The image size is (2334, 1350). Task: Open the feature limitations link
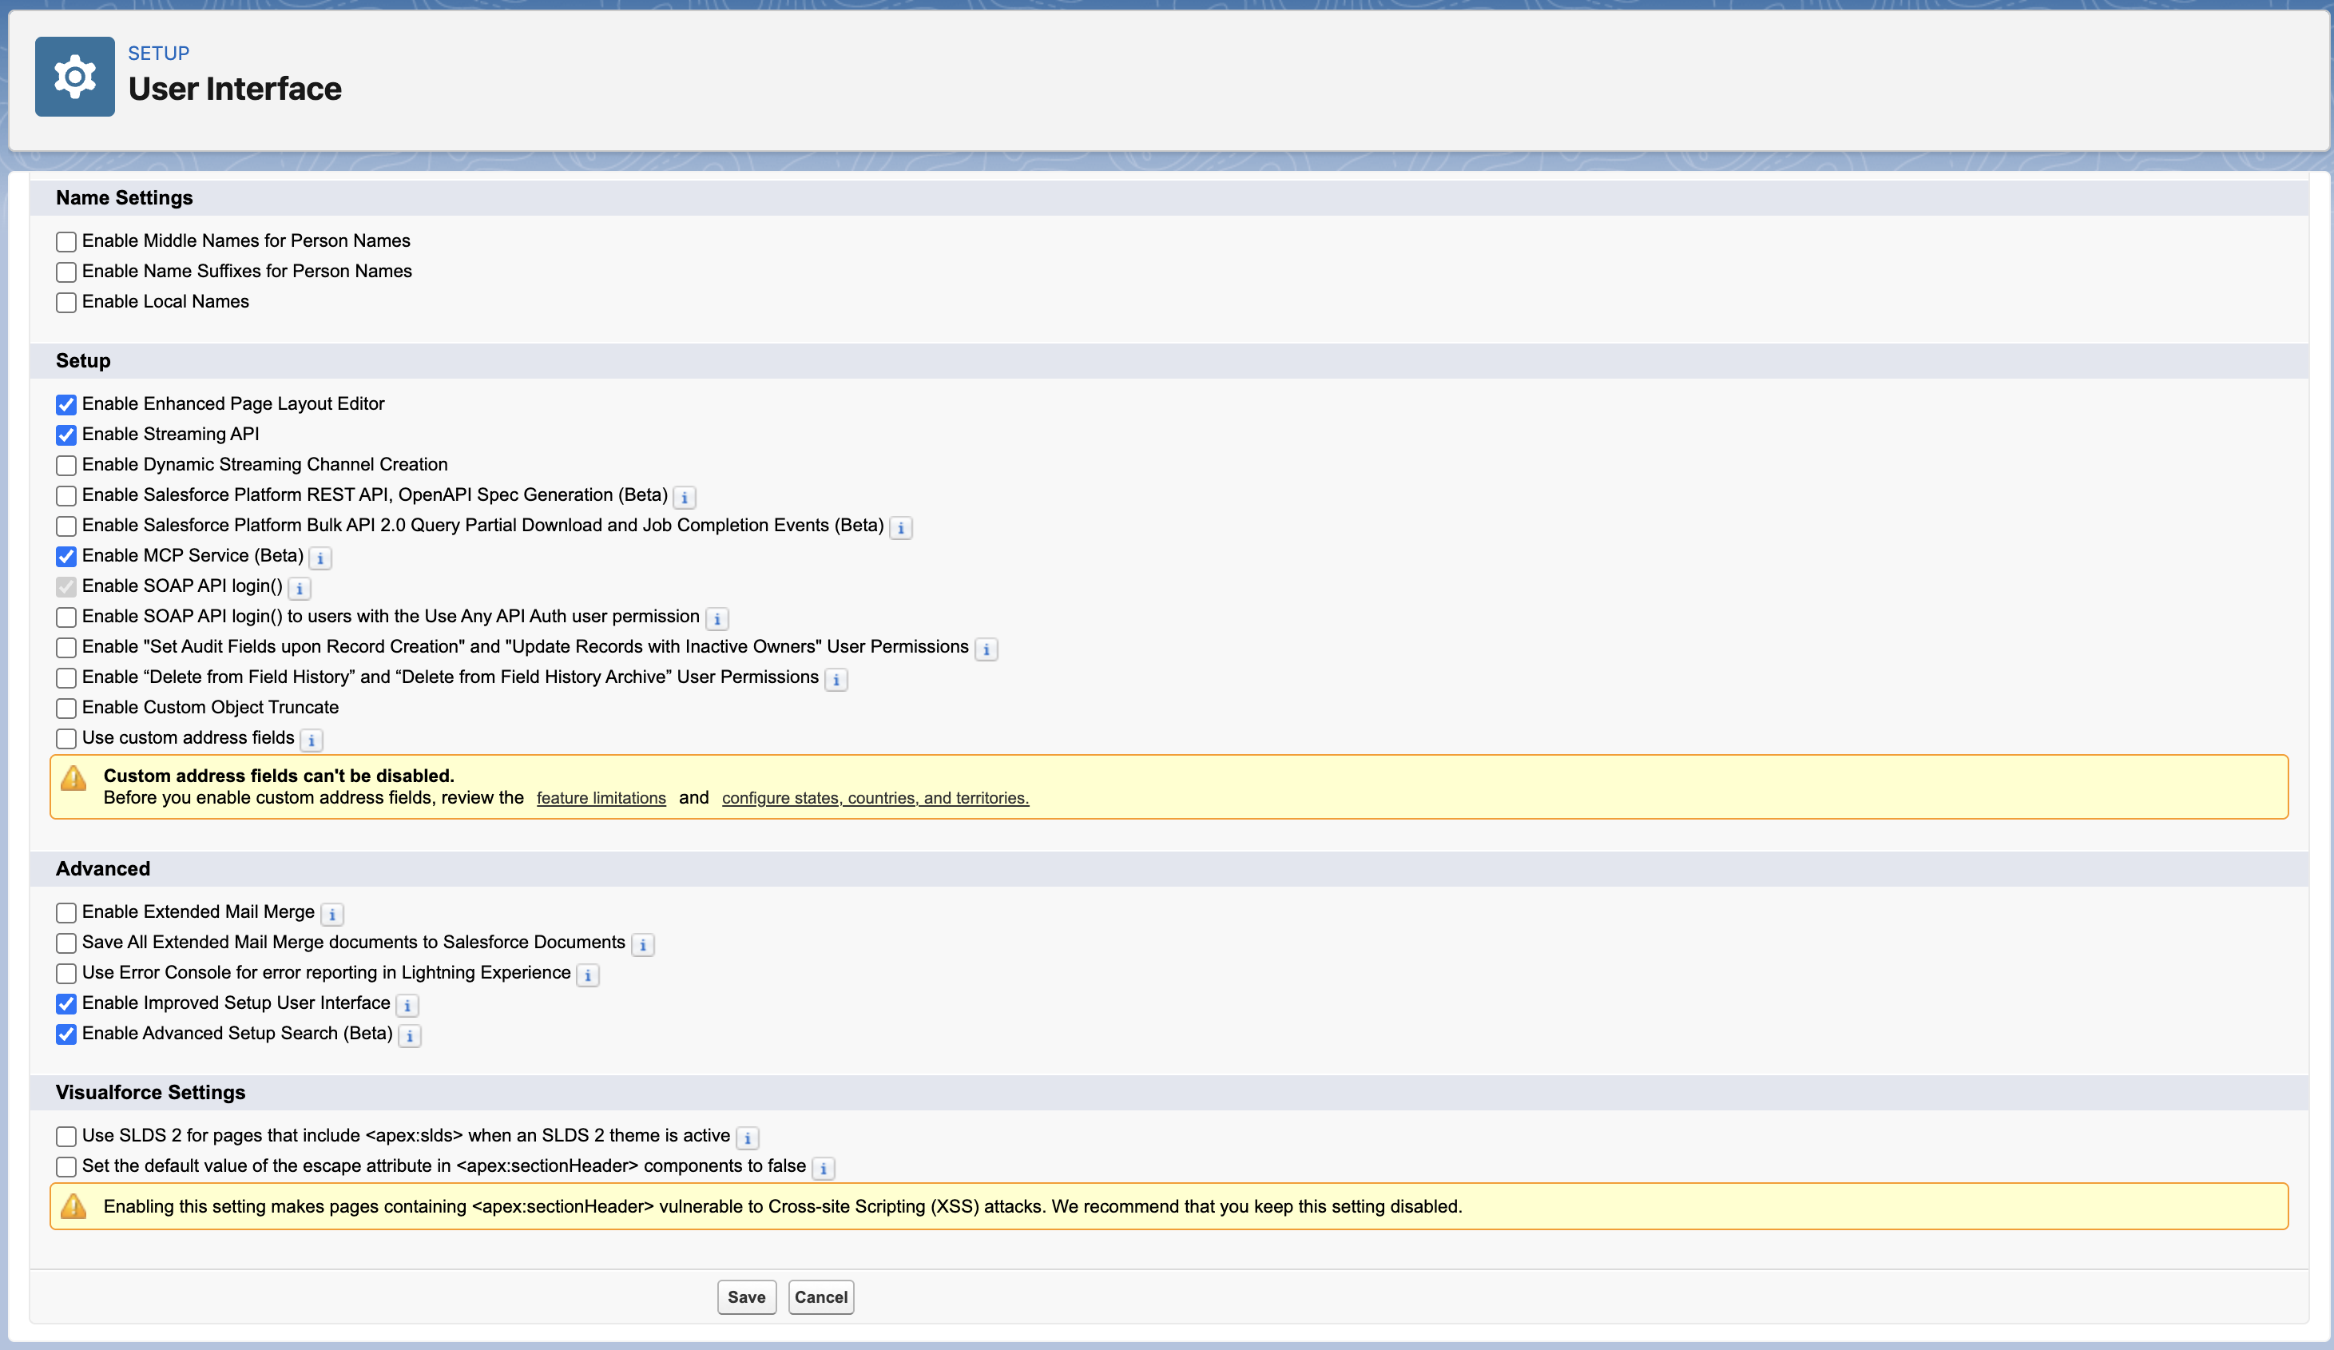pos(601,798)
